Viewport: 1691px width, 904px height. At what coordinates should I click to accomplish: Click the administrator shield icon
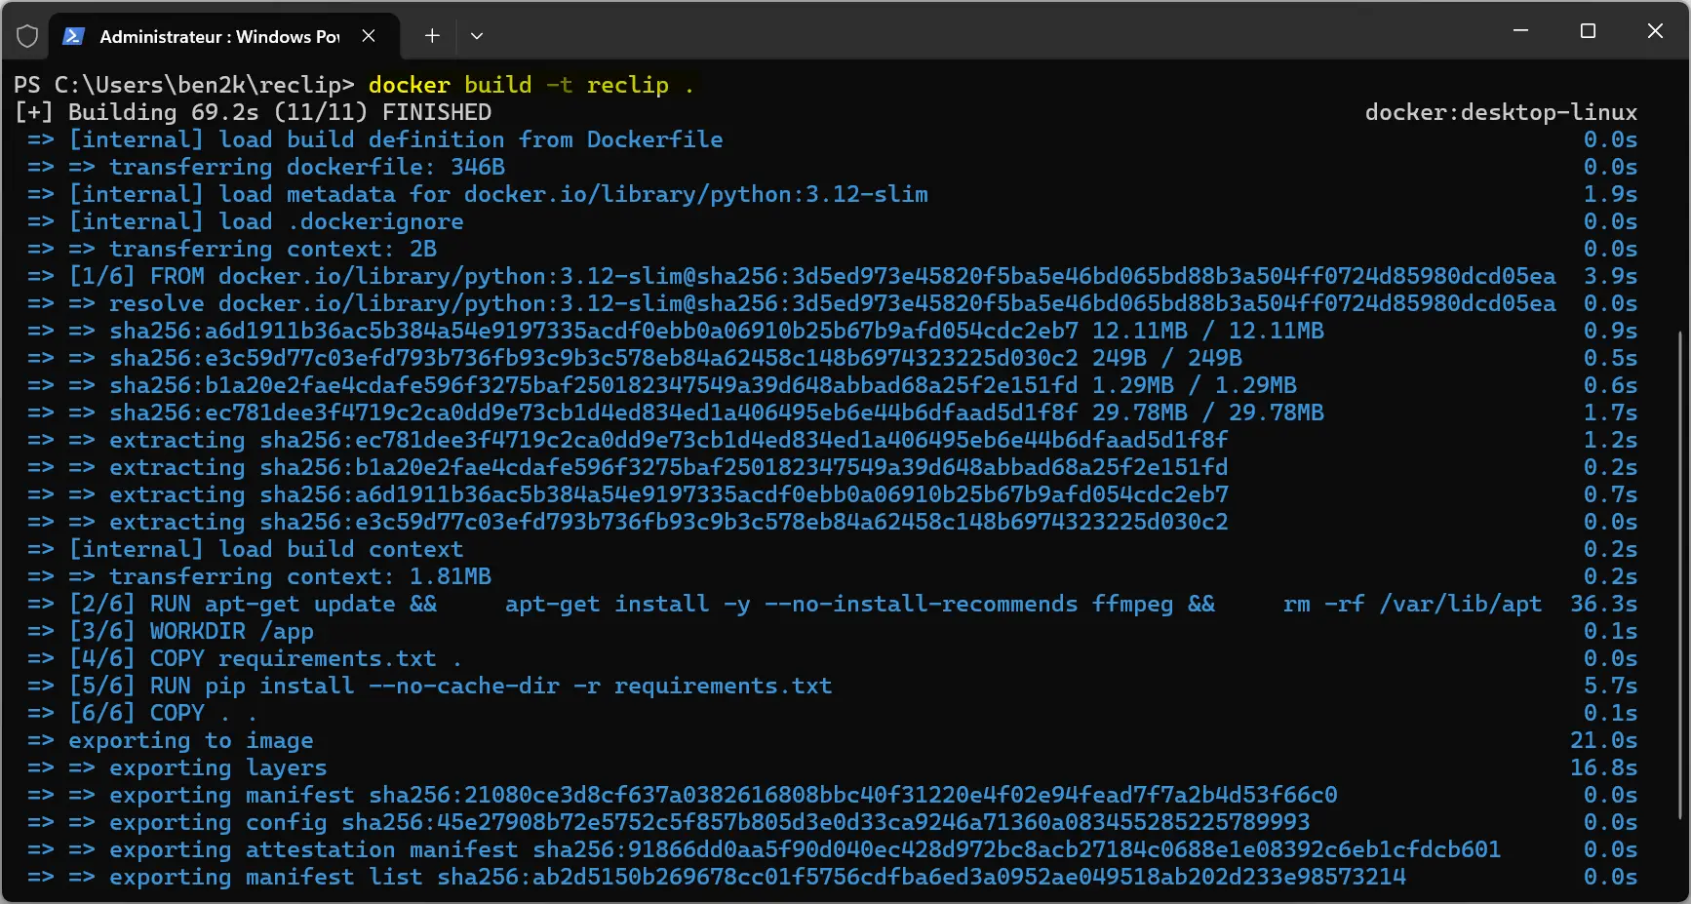point(27,36)
